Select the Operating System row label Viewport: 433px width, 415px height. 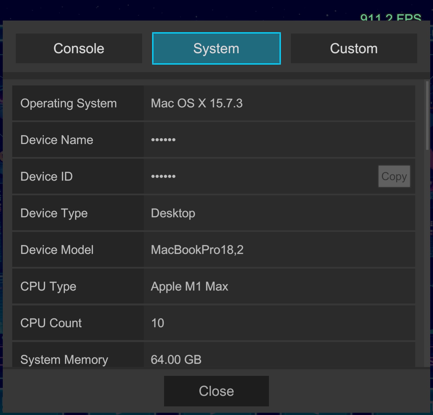point(69,103)
